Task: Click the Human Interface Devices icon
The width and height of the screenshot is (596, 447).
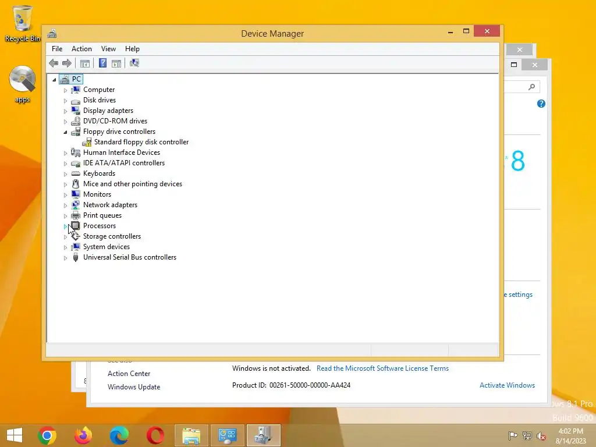Action: coord(76,152)
